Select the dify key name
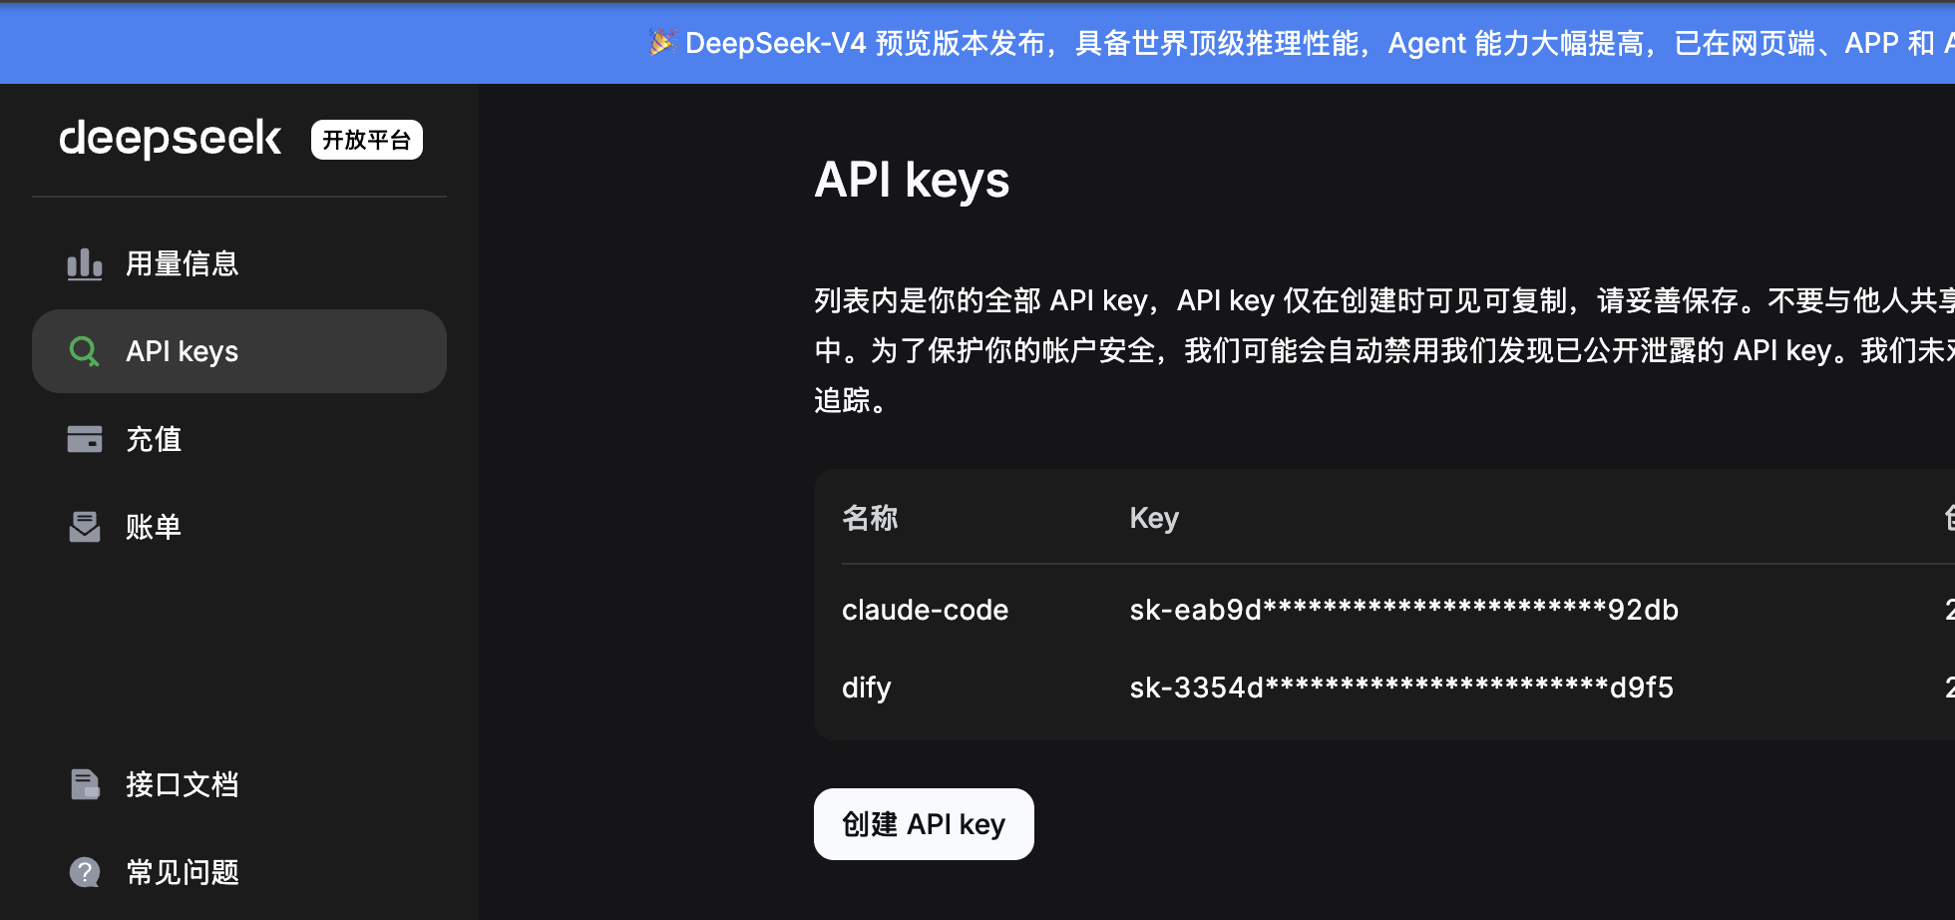The width and height of the screenshot is (1955, 920). tap(866, 688)
